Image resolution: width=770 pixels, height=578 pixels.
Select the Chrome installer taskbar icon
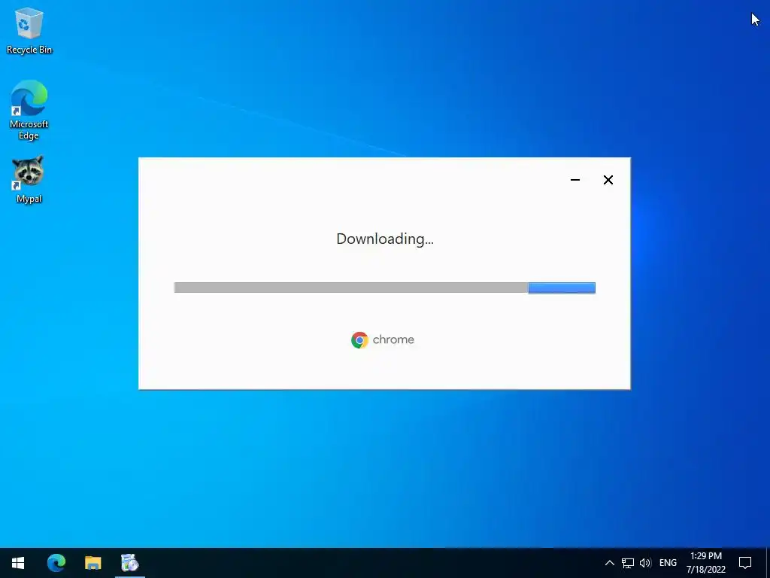130,563
